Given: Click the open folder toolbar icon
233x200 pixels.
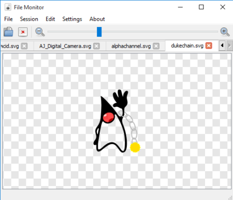Looking at the screenshot, I should coord(8,32).
